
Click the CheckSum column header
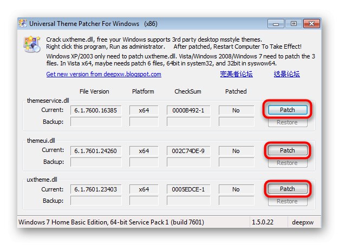188,91
